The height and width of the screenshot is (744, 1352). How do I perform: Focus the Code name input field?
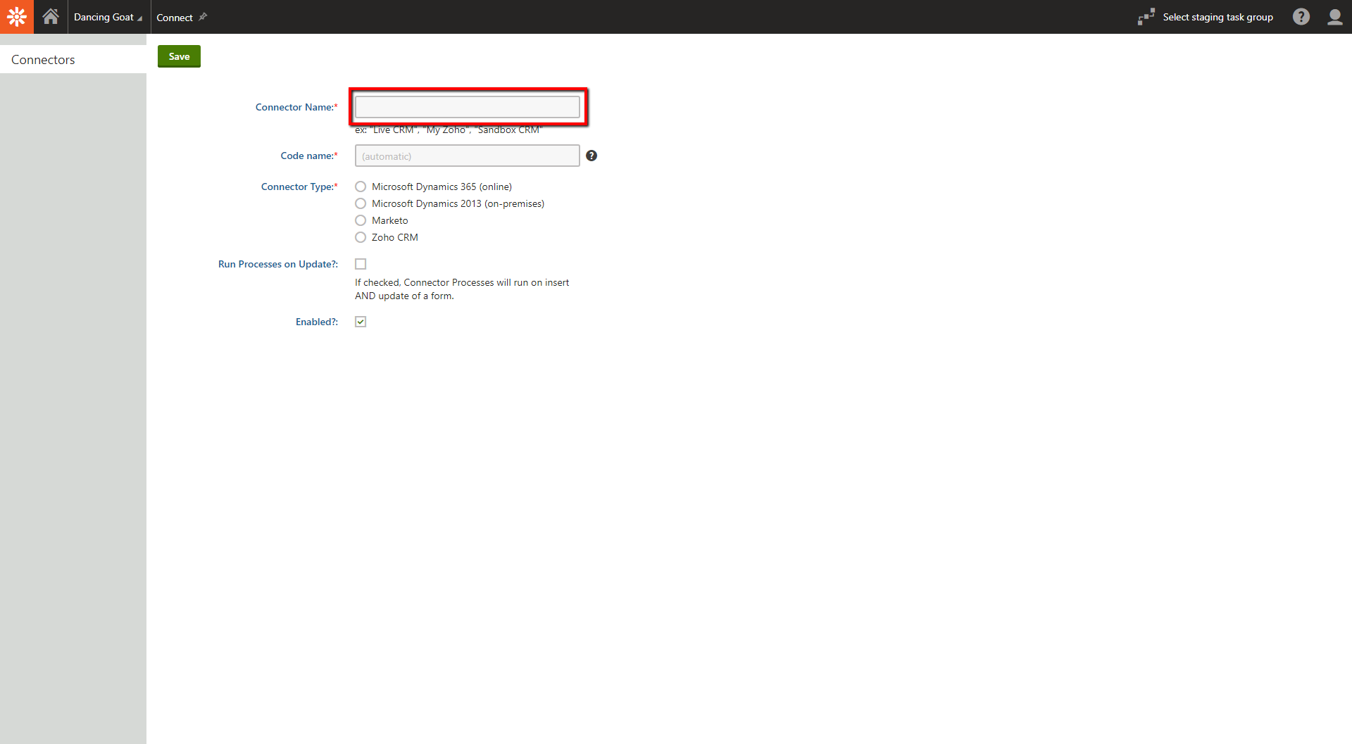(468, 156)
